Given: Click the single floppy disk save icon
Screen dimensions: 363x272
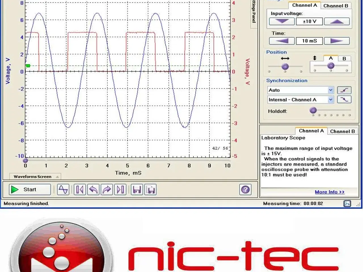Looking at the screenshot, I should 137,190.
